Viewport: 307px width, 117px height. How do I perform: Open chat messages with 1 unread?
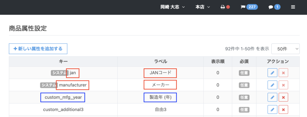coord(274,7)
